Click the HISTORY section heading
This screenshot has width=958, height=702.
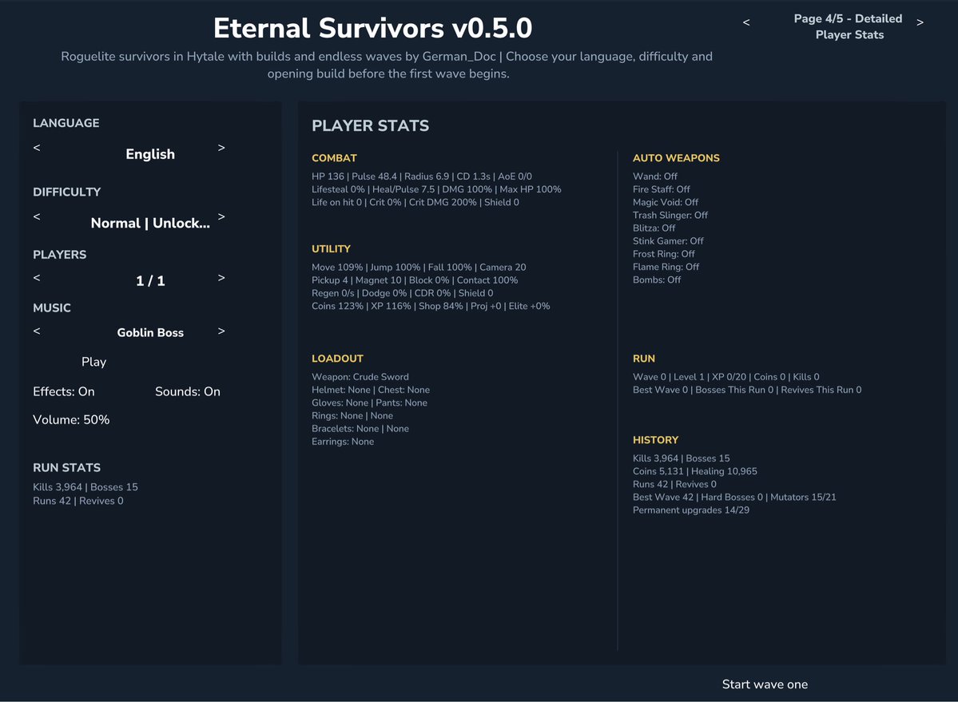655,440
